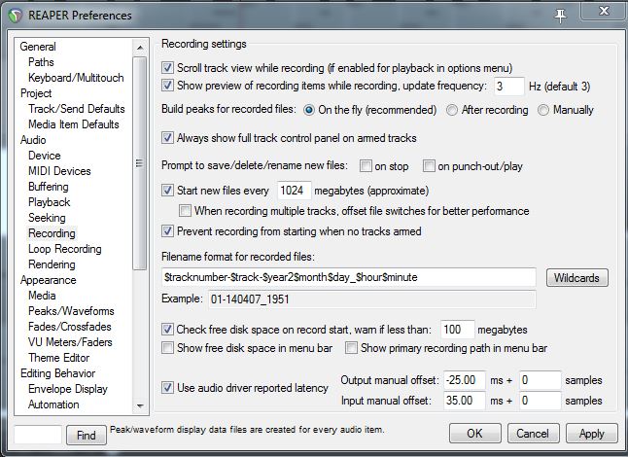The height and width of the screenshot is (457, 628).
Task: Toggle Prevent recording when no tracks armed
Action: (167, 231)
